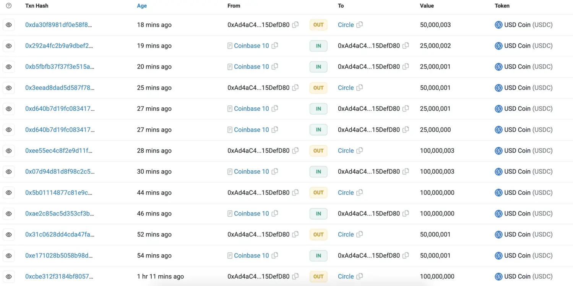Screen dimensions: 573x286
Task: Open the help question mark icon in the header
Action: point(8,6)
